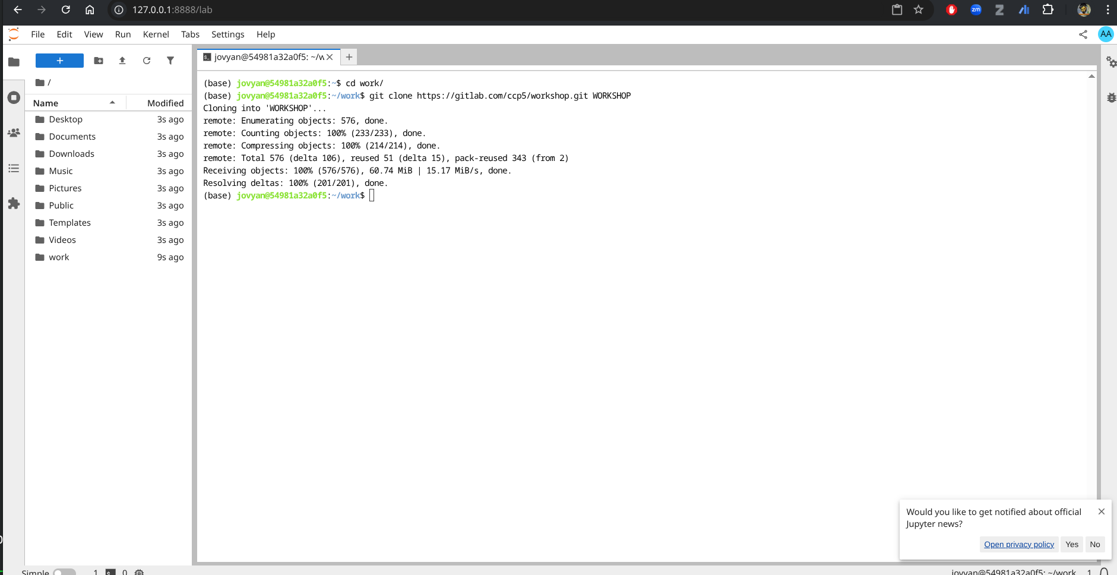Open the Table of Contents sidebar
Screen dimensions: 1117x575
[14, 169]
